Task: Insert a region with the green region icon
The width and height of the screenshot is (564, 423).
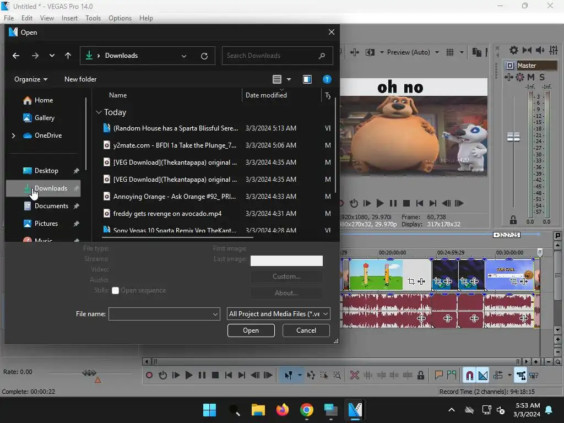Action: point(452,375)
